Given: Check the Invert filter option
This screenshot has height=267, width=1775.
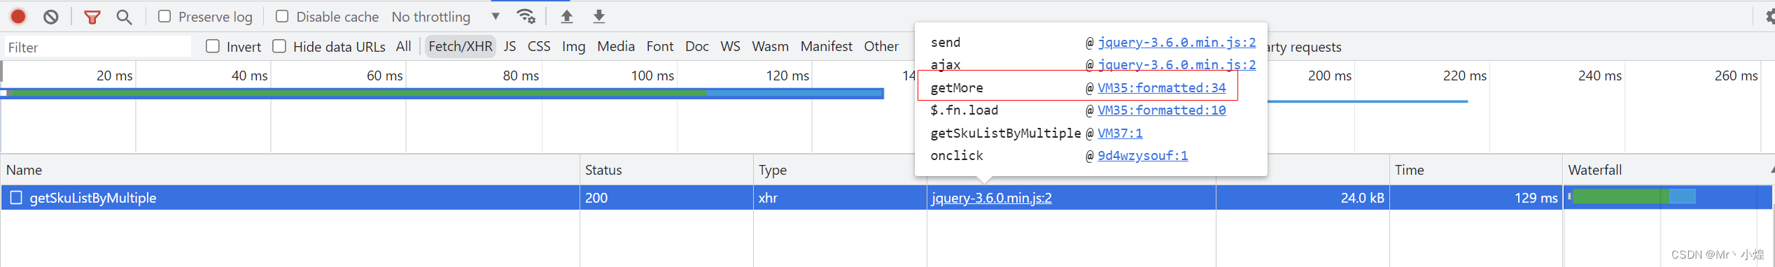Looking at the screenshot, I should [x=213, y=46].
